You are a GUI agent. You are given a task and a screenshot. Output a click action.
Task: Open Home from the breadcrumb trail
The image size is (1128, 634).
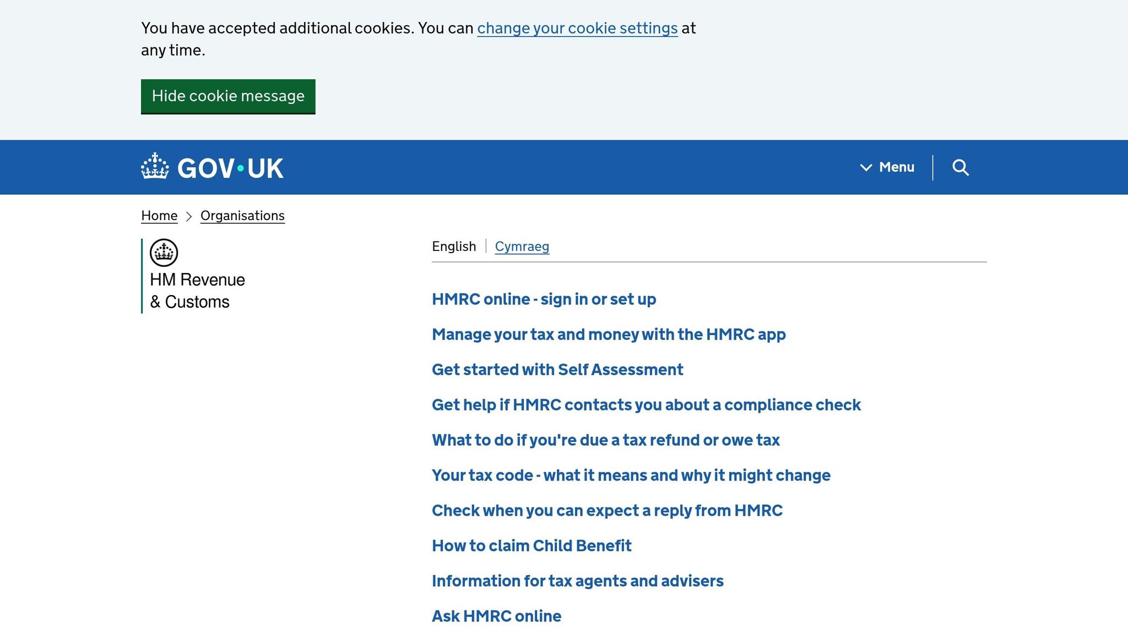(x=159, y=216)
